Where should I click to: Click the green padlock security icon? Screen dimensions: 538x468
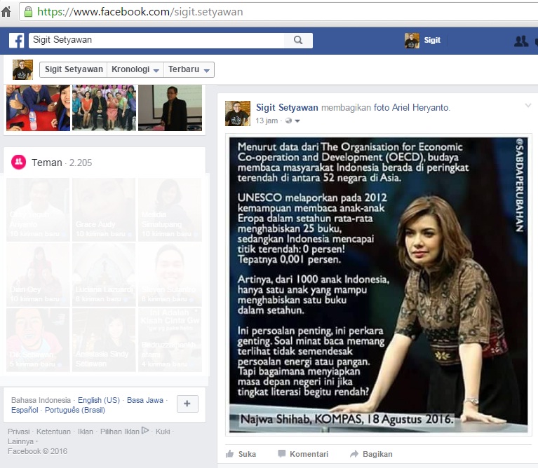(x=29, y=12)
